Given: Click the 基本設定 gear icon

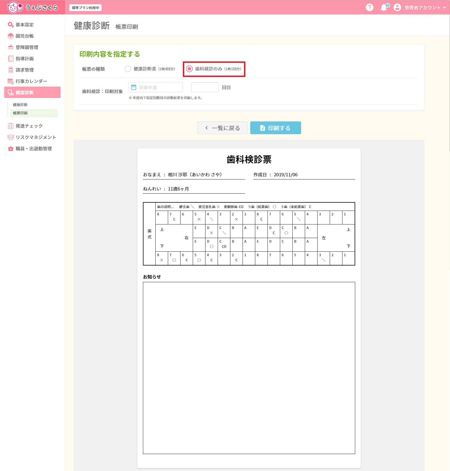Looking at the screenshot, I should click(x=11, y=25).
